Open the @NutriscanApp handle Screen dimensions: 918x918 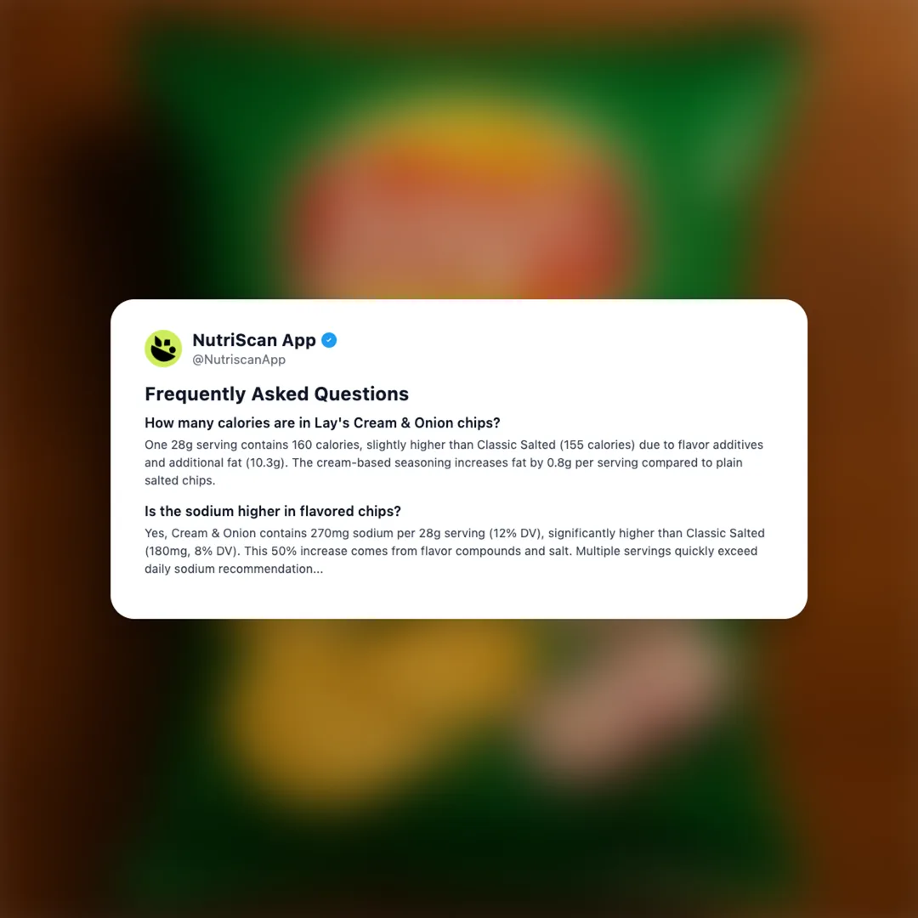tap(239, 360)
